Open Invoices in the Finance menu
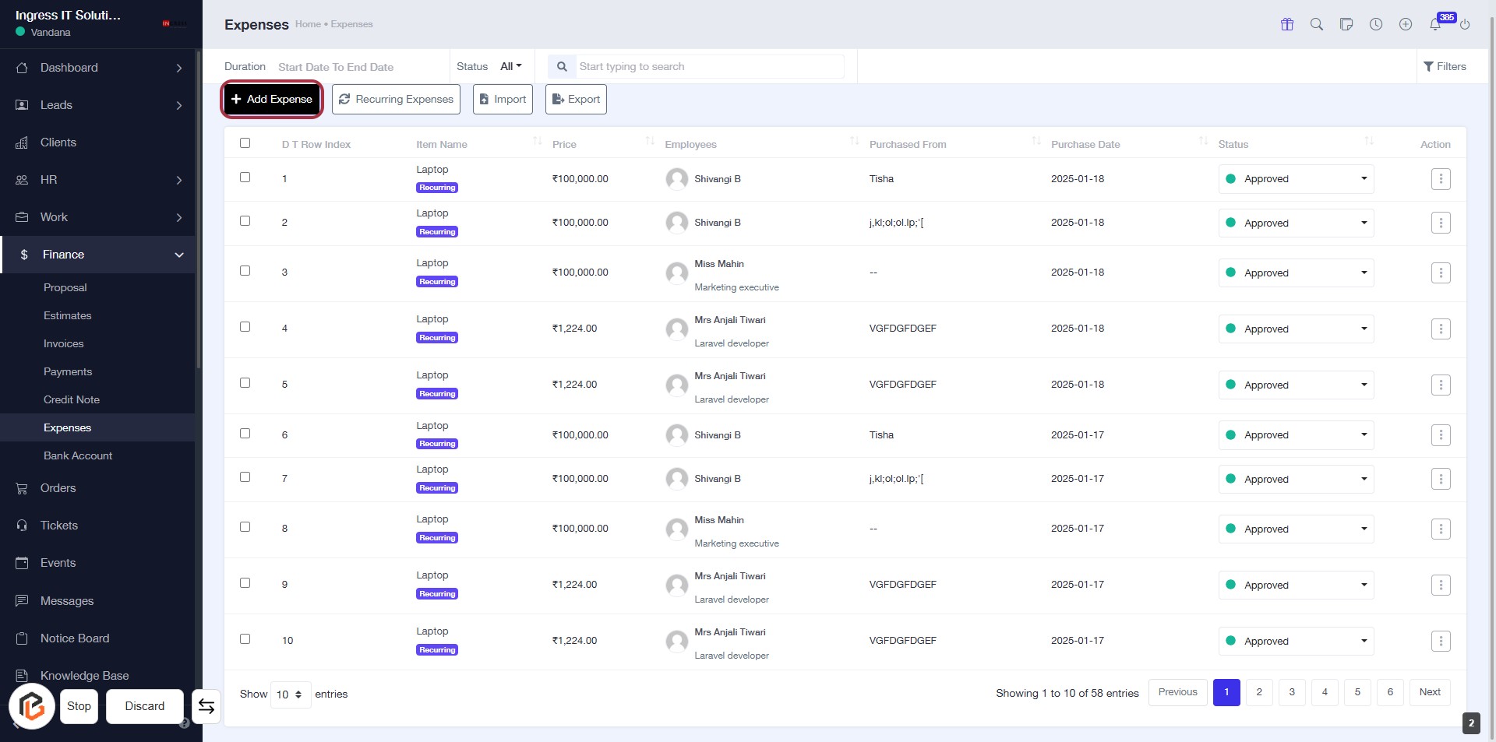This screenshot has height=742, width=1496. pyautogui.click(x=63, y=343)
